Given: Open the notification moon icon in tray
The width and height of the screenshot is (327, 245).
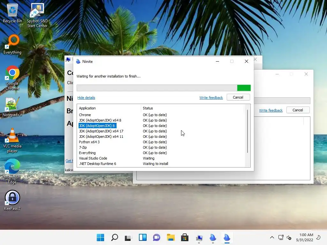Looking at the screenshot, I should click(318, 237).
